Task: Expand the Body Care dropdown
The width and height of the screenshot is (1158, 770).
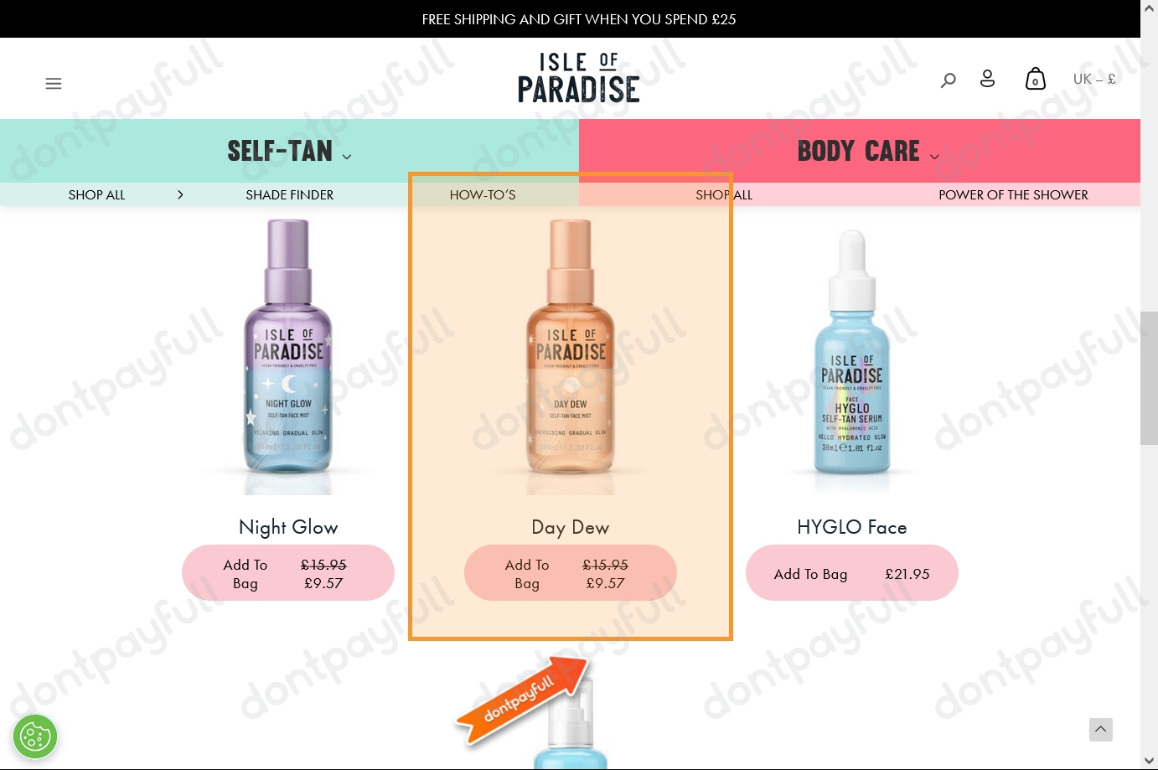Action: click(x=868, y=151)
